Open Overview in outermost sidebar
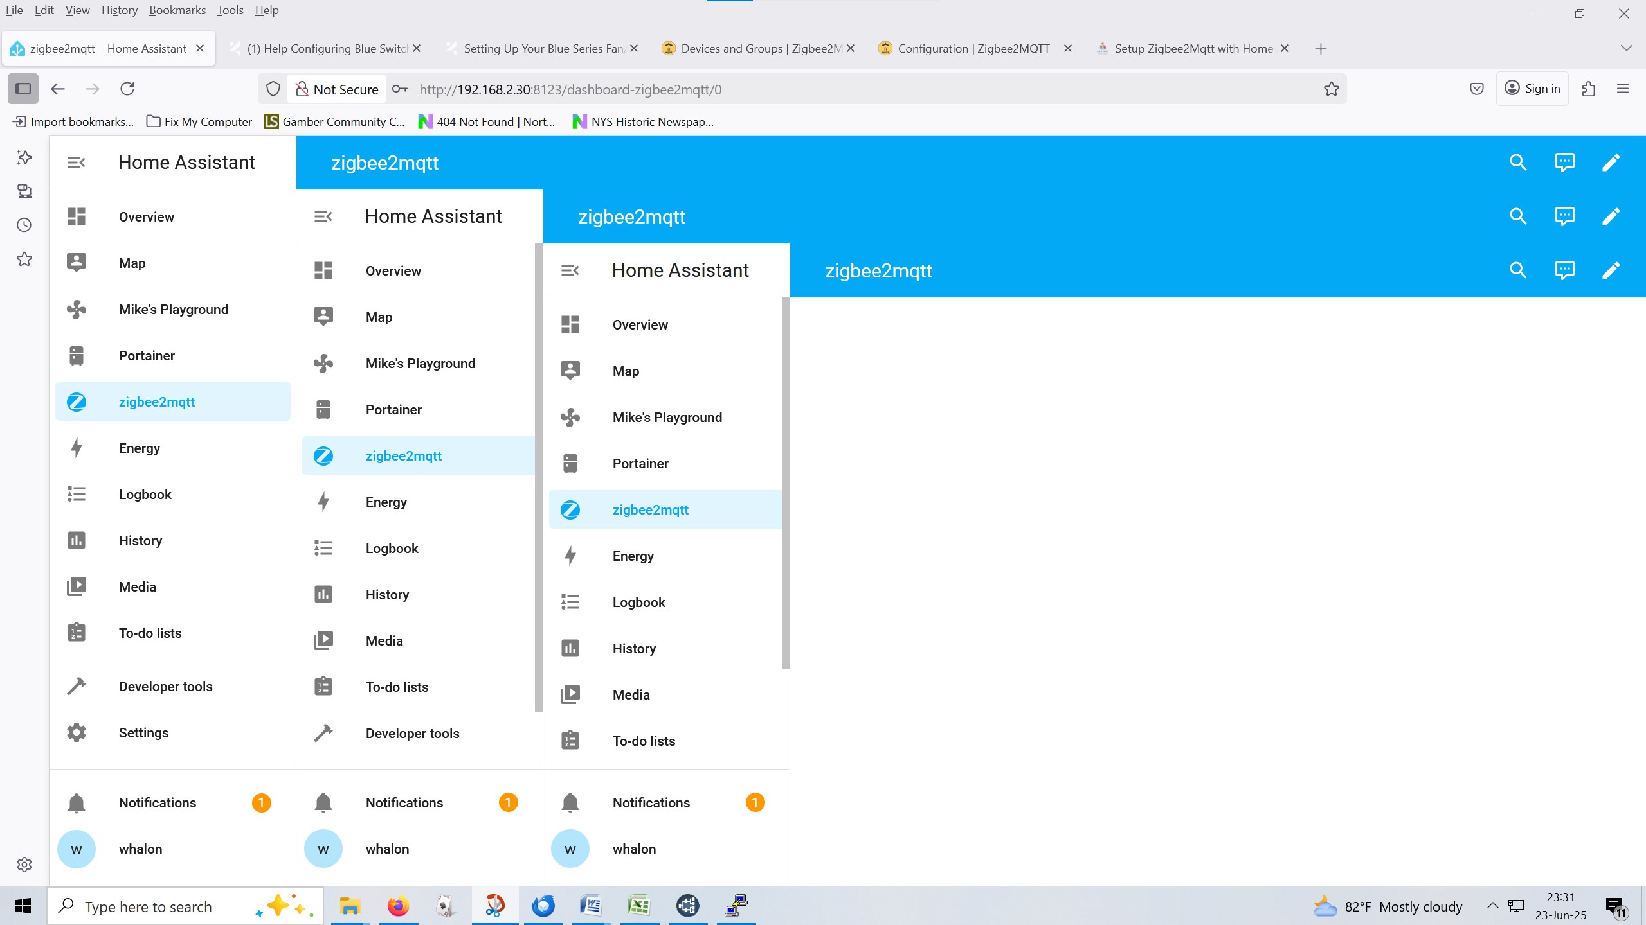1646x925 pixels. pyautogui.click(x=172, y=216)
